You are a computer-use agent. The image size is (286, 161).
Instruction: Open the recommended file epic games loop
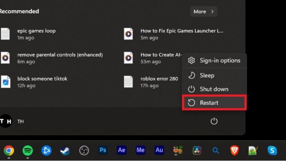click(28, 34)
